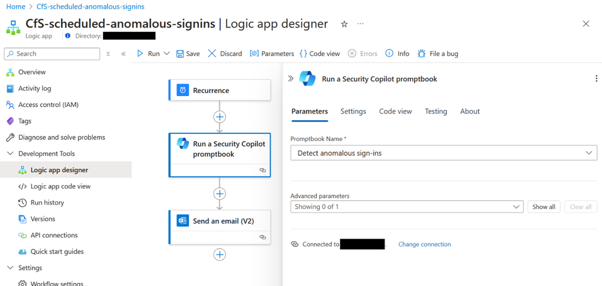
Task: Save the logic app workflow
Action: 188,53
